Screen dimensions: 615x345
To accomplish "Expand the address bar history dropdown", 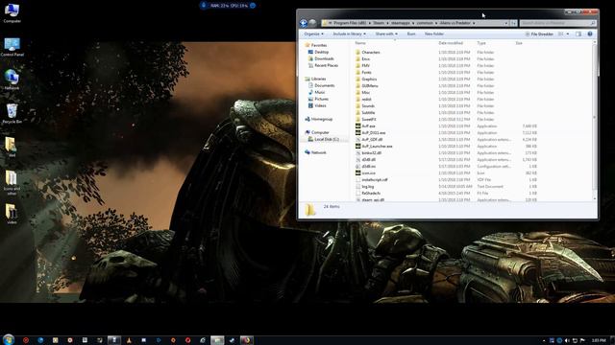I will click(506, 23).
